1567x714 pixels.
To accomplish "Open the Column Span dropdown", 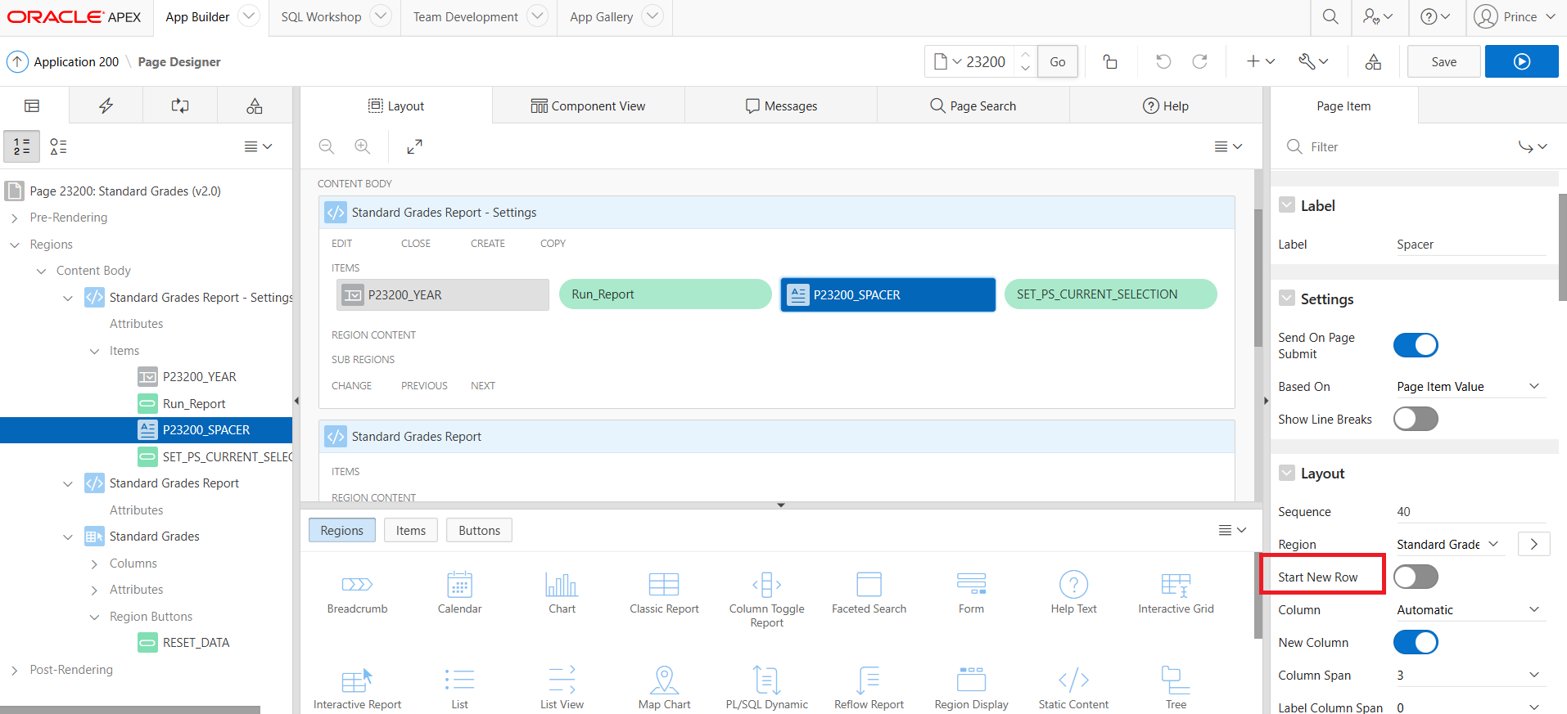I will coord(1469,676).
